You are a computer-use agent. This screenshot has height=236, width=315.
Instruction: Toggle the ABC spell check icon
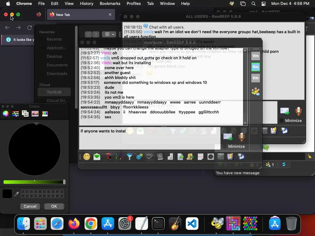click(150, 156)
